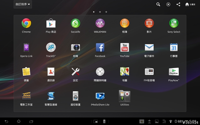The image size is (200, 125).
Task: Open the 相機 camera app
Action: tap(76, 47)
